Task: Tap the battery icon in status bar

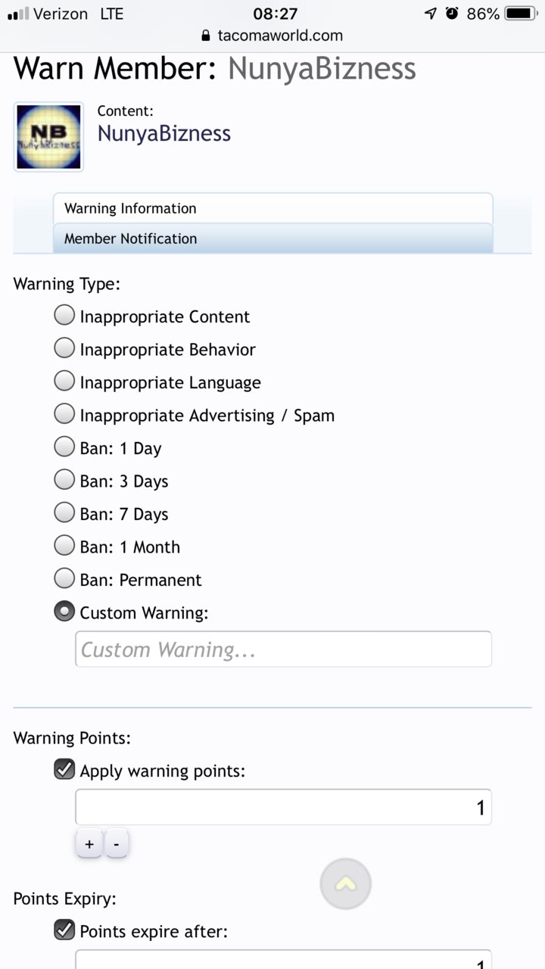Action: (521, 14)
